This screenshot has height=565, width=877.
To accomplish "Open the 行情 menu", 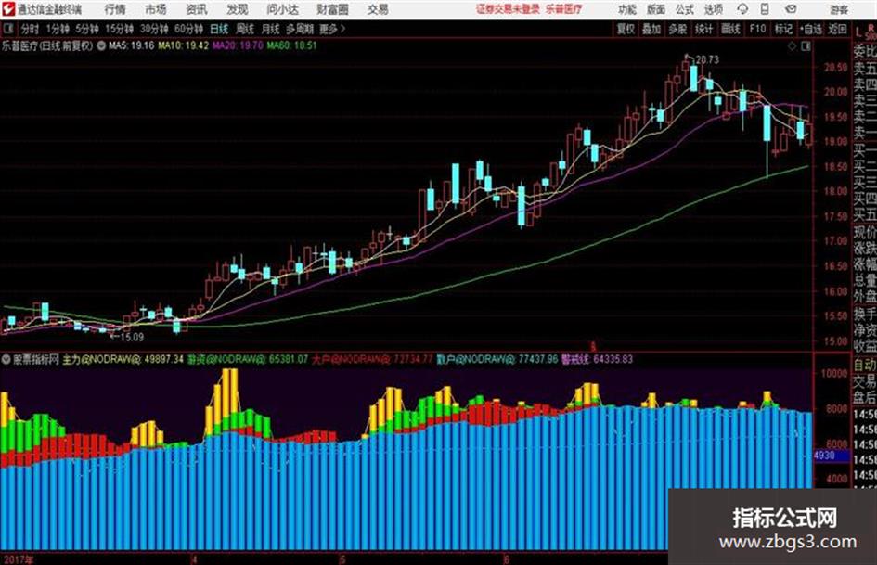I will [x=115, y=9].
